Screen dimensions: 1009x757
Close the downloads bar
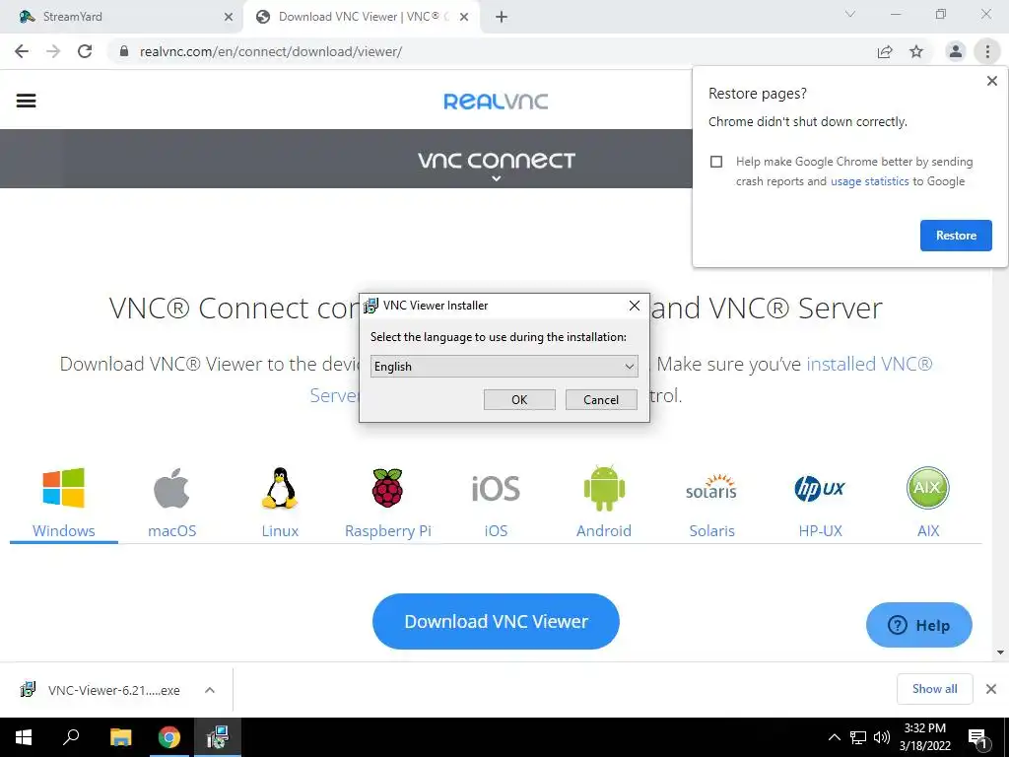pyautogui.click(x=991, y=689)
